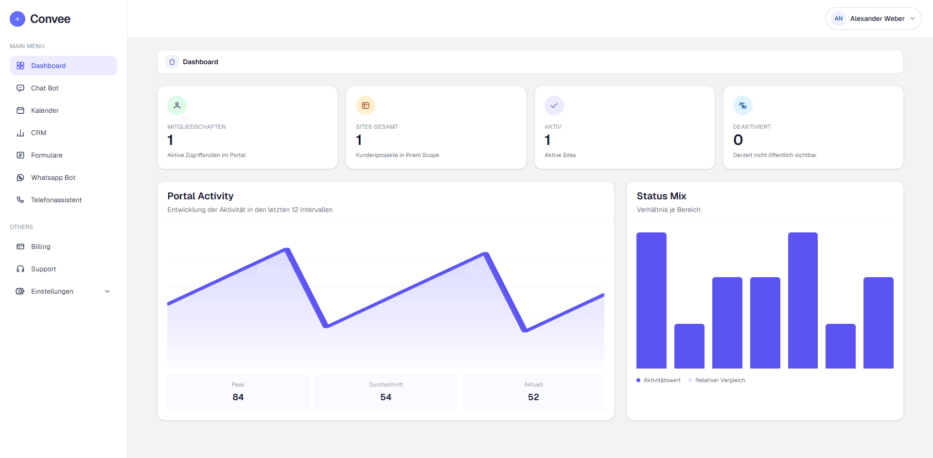Click the Chat Bot speech bubble icon

pos(20,88)
